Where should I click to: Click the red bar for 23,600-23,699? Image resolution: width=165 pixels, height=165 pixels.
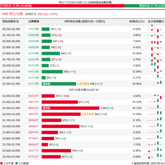[x=56, y=151]
